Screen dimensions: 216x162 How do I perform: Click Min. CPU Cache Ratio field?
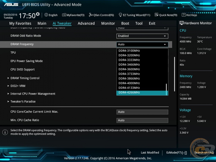142,120
